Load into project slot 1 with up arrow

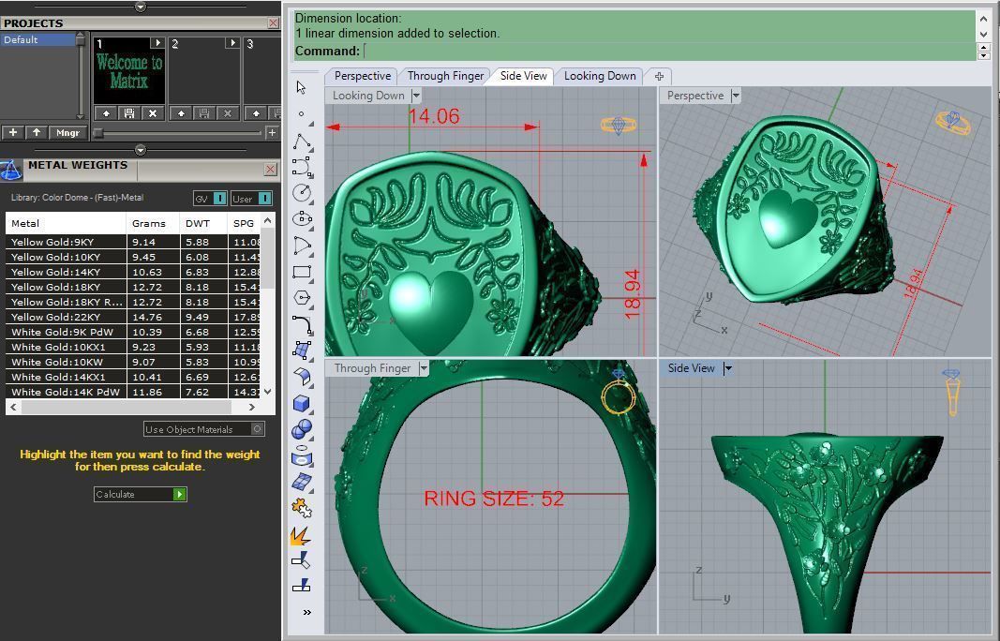(x=106, y=113)
